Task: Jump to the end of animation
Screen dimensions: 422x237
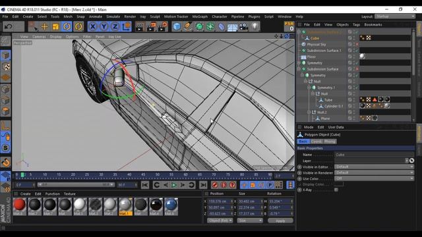Action: [x=203, y=185]
